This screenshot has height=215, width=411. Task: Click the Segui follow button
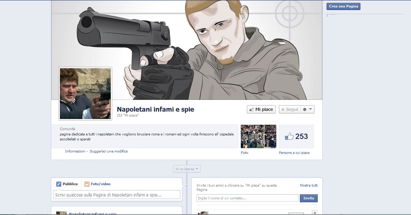tap(290, 109)
